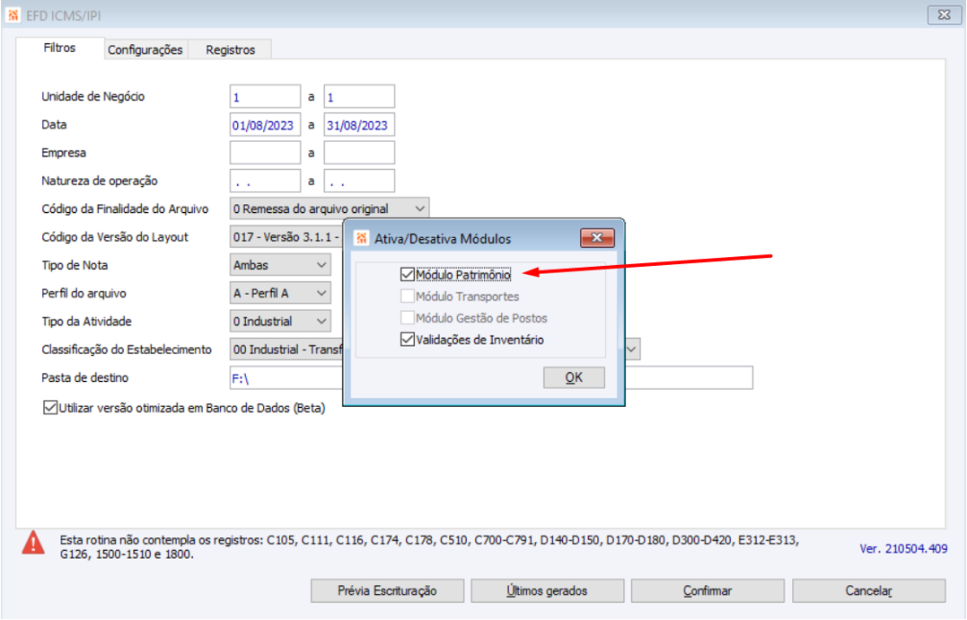Click the 'Esta rotina não contempla' warning text

pyautogui.click(x=429, y=546)
